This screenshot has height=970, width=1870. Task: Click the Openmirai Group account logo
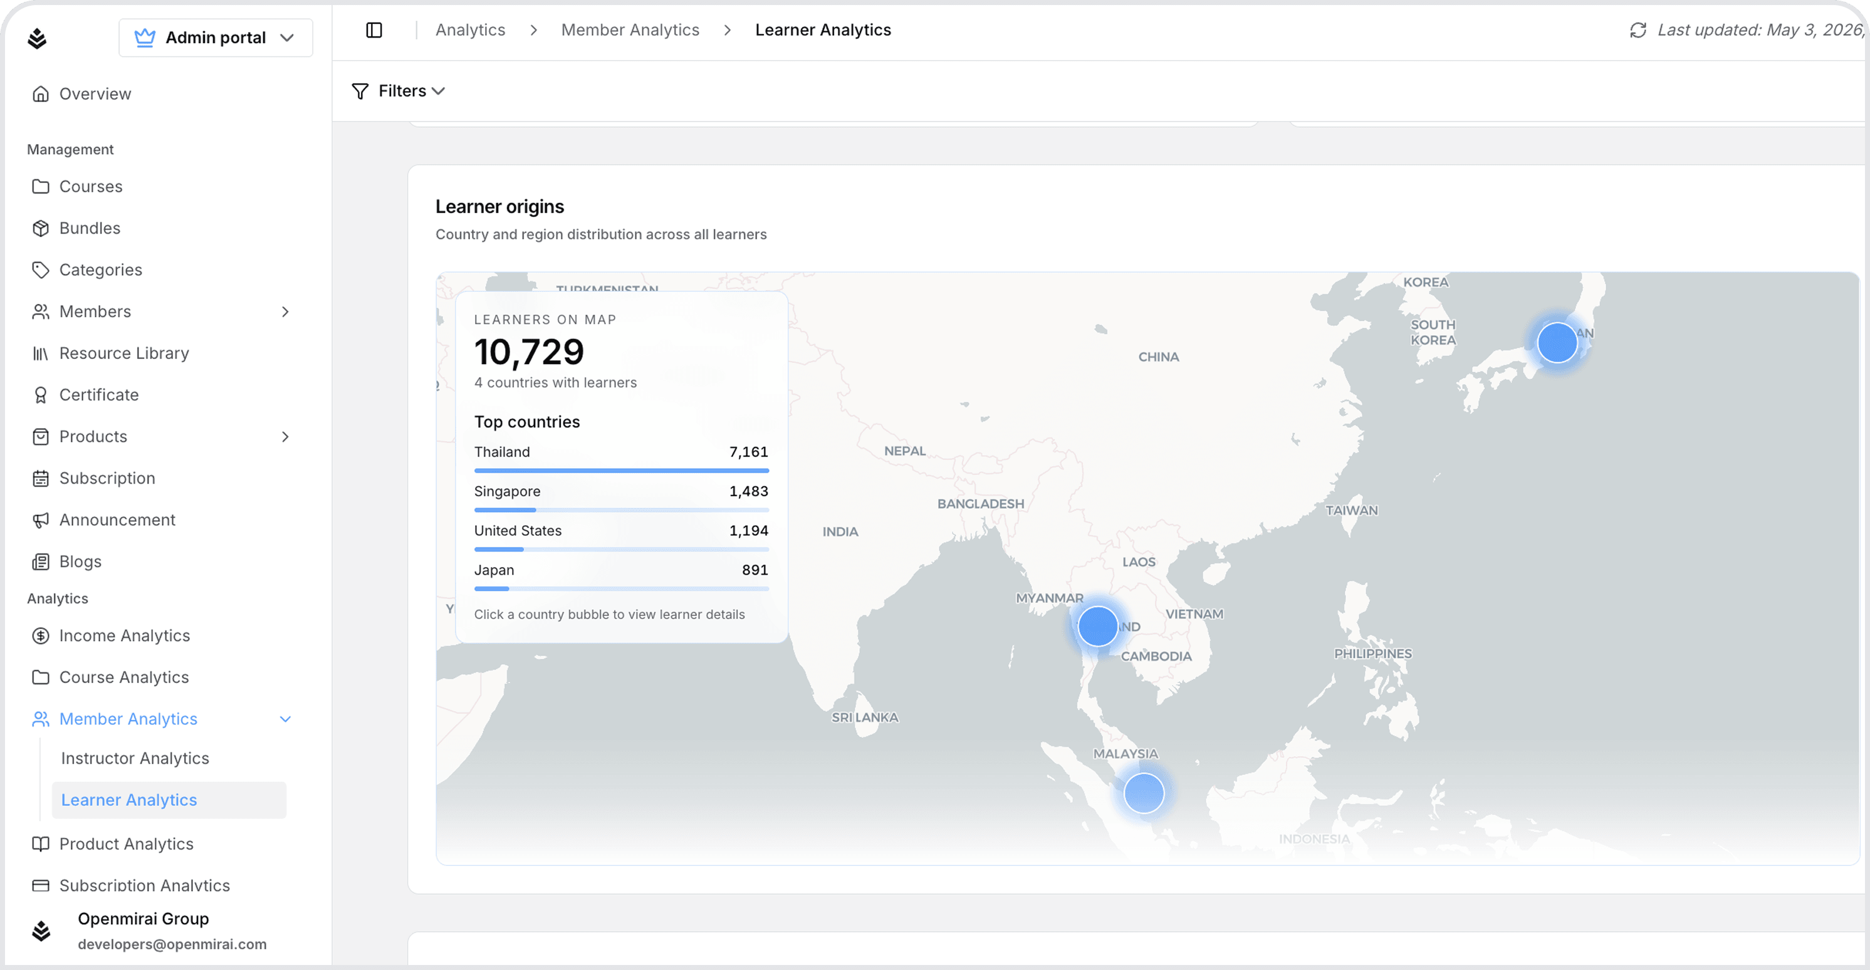click(41, 931)
